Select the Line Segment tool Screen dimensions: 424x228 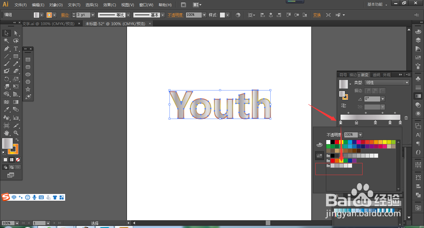pos(7,56)
